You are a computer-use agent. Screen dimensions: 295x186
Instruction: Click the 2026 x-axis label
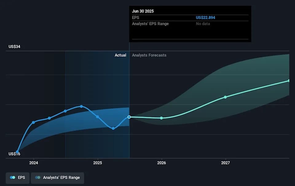(x=161, y=163)
